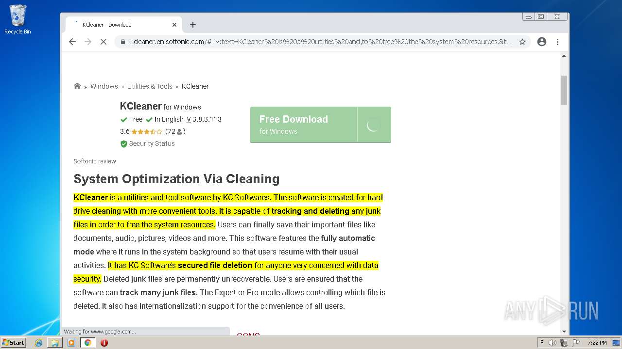Close the KCleaner - Download tab
This screenshot has width=622, height=349.
click(174, 25)
